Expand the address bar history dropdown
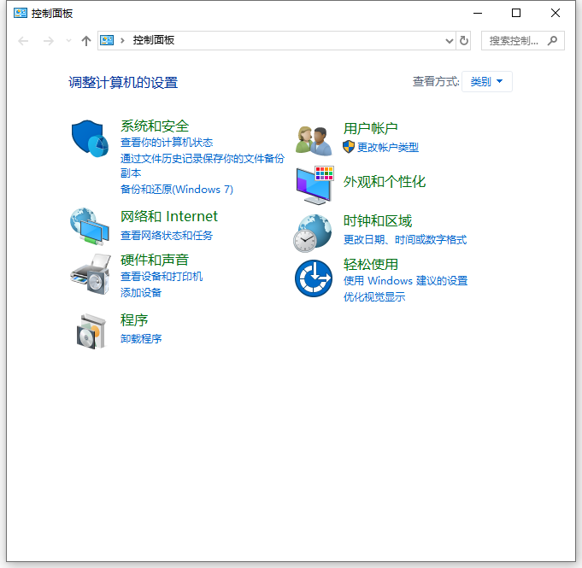This screenshot has width=582, height=568. [450, 40]
